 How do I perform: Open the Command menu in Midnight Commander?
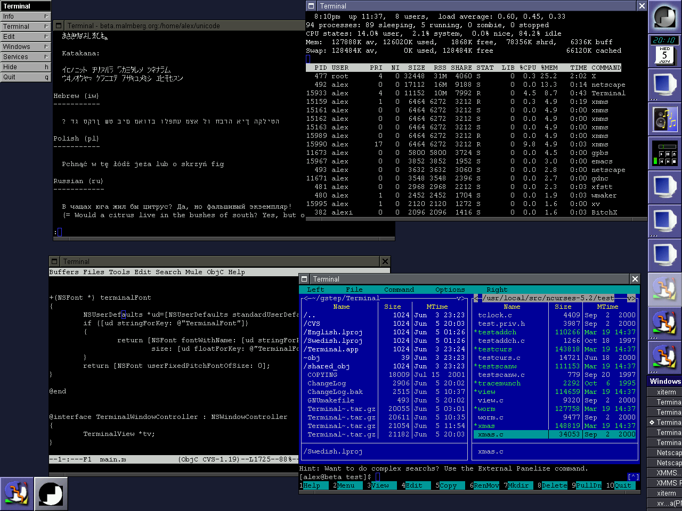click(x=399, y=290)
